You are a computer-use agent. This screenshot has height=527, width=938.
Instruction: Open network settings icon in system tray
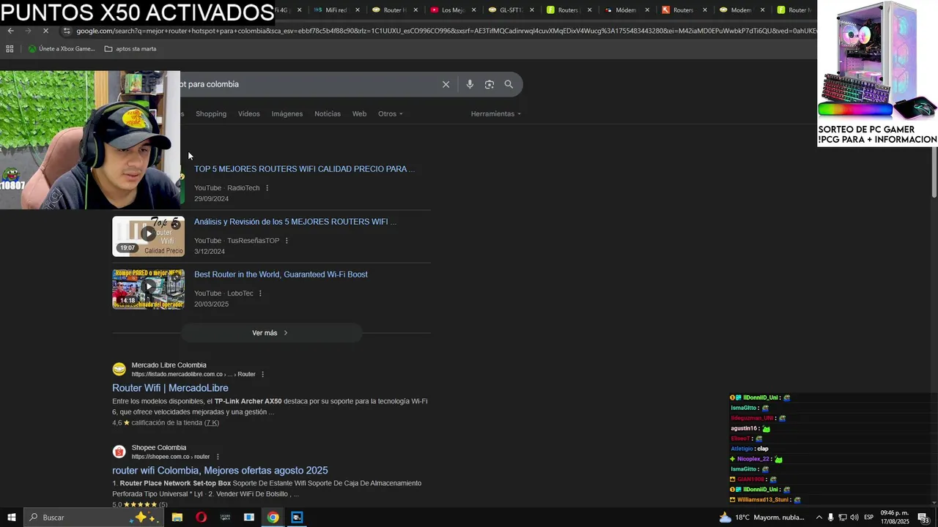pyautogui.click(x=842, y=517)
